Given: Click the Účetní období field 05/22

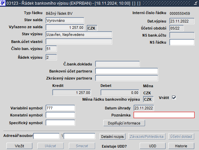Looking at the screenshot, I should coord(176,28).
